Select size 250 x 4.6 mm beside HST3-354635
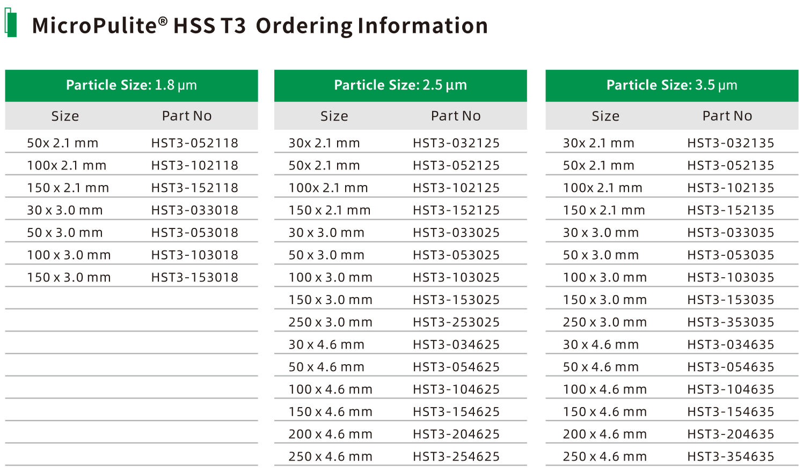The width and height of the screenshot is (803, 473). pyautogui.click(x=605, y=457)
